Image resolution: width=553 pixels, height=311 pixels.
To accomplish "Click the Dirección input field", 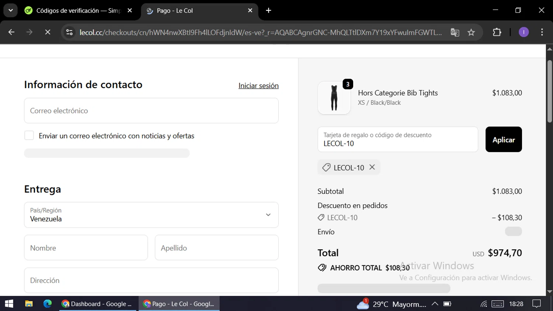I will click(151, 280).
